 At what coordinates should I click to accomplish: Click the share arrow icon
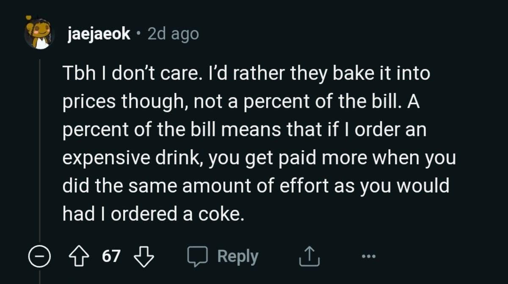pyautogui.click(x=307, y=257)
